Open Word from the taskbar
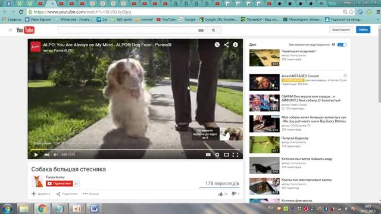Screen dimensions: 381x214 (94, 209)
